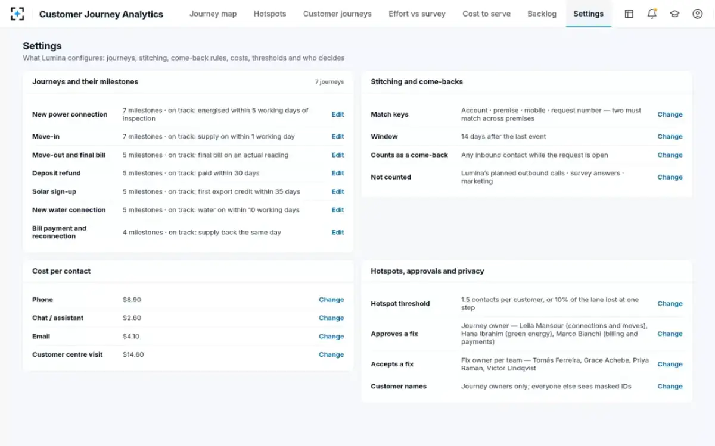This screenshot has width=715, height=446.
Task: Click 'Any inbound contact while the request is open'
Action: coord(534,155)
